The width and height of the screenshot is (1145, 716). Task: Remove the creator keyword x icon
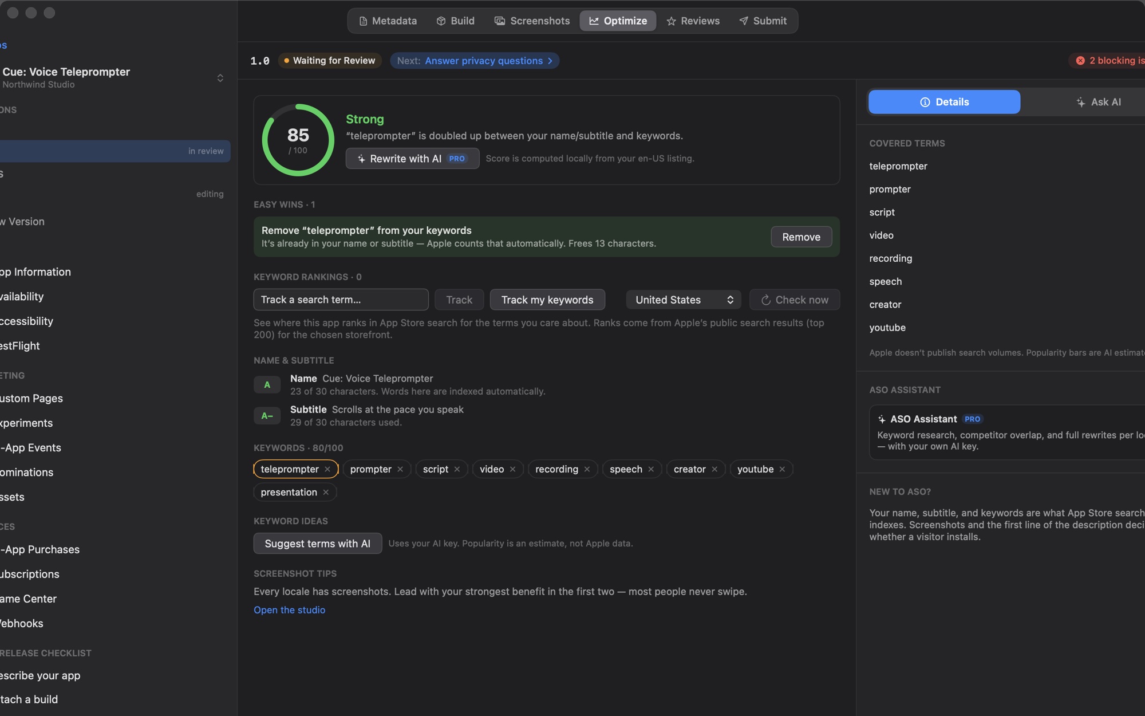click(x=714, y=469)
